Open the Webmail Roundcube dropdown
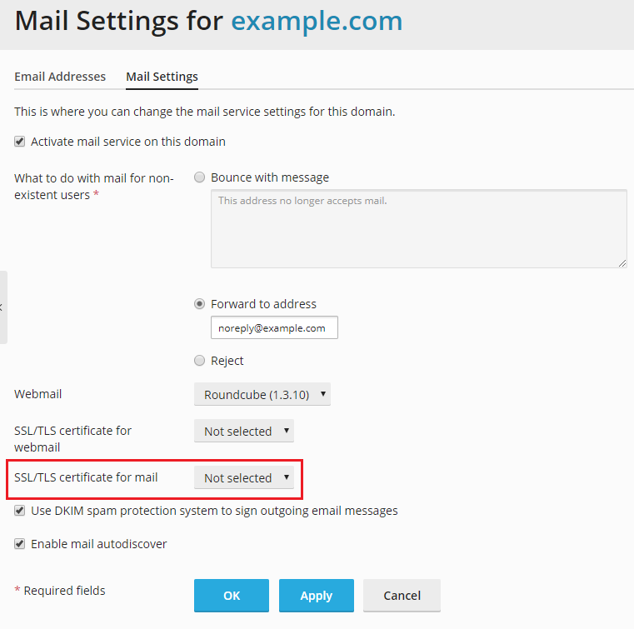This screenshot has height=629, width=634. pos(262,395)
